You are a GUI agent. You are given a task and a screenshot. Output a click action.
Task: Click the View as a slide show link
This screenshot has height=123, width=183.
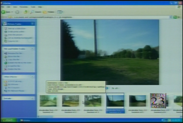pyautogui.click(x=16, y=29)
